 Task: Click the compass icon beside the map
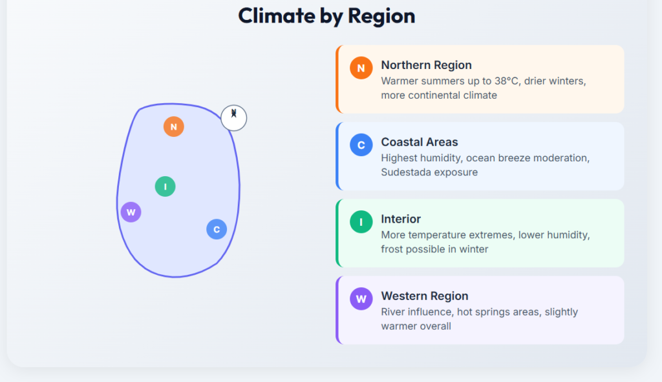click(233, 117)
